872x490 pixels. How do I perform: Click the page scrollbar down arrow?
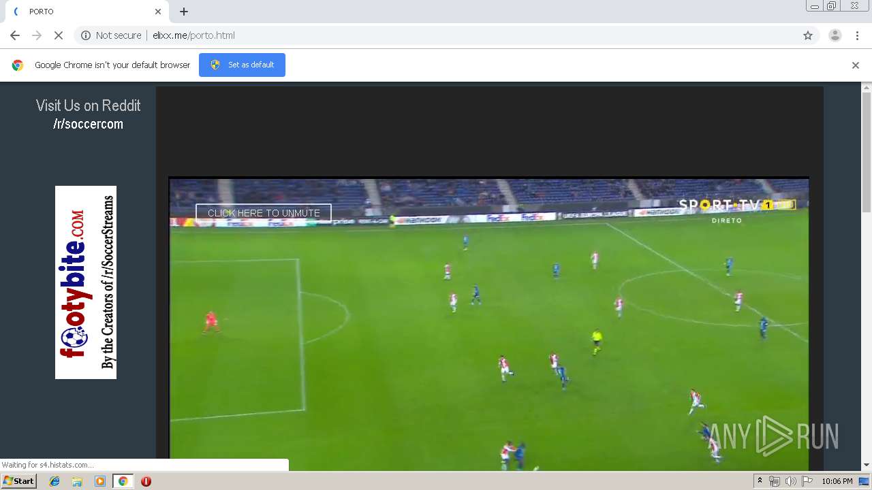867,465
